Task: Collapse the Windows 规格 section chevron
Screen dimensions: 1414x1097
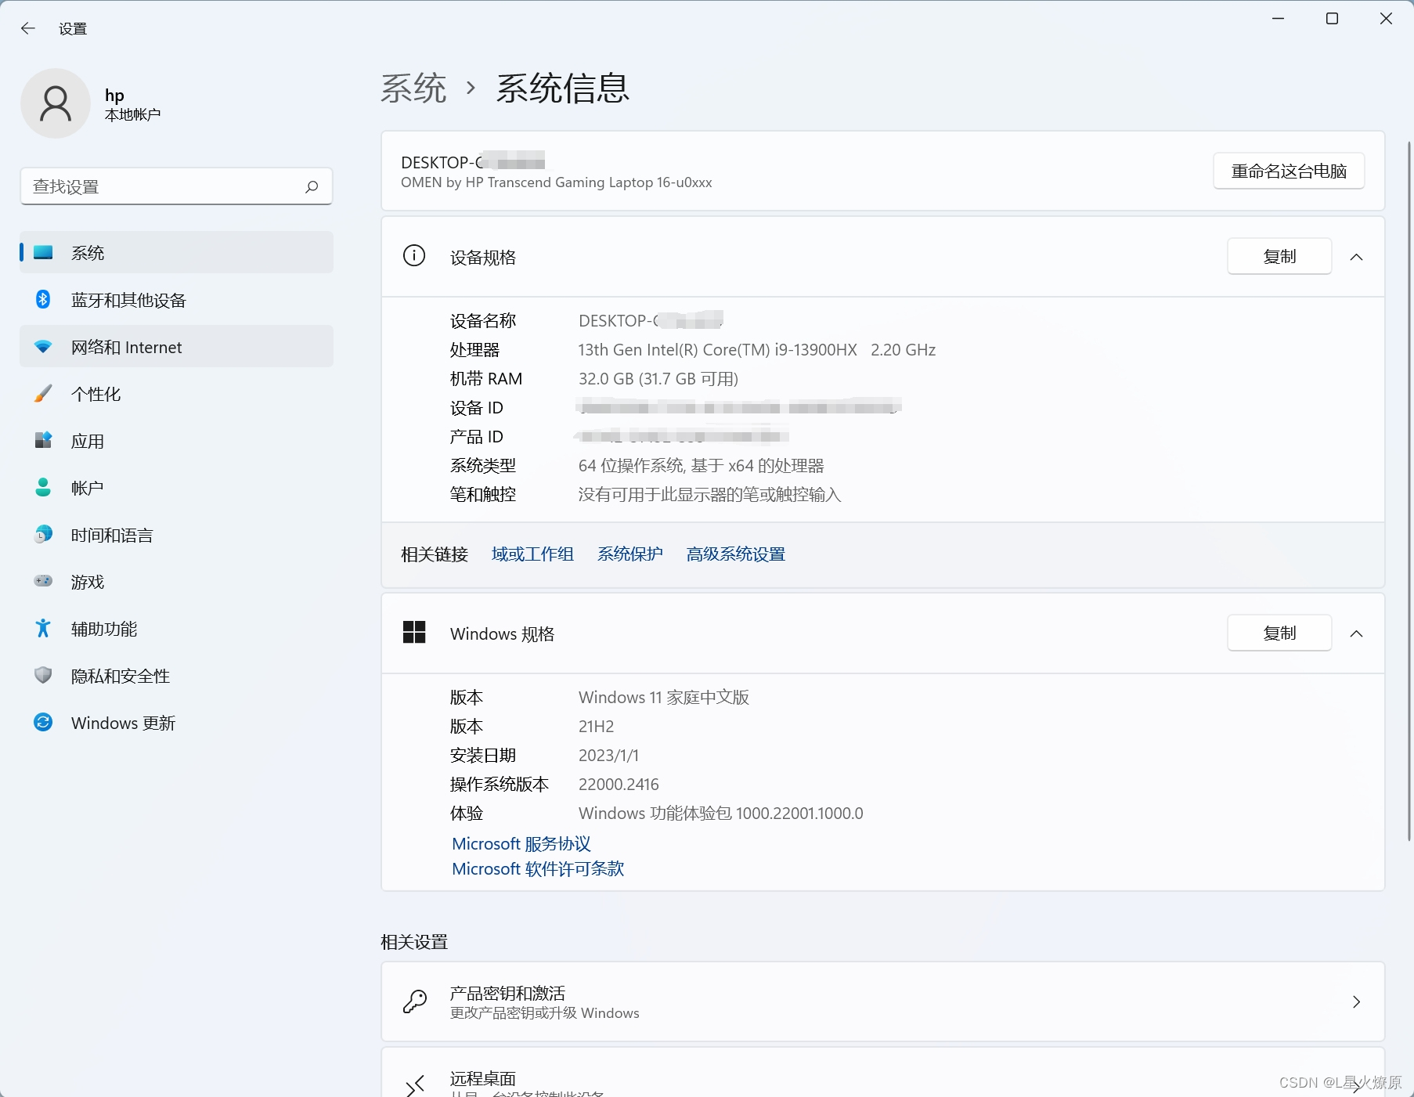Action: (x=1357, y=633)
